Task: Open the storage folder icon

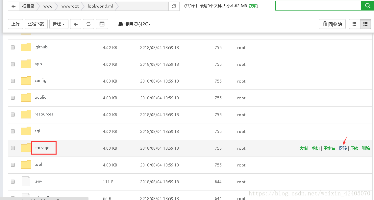Action: coord(26,148)
